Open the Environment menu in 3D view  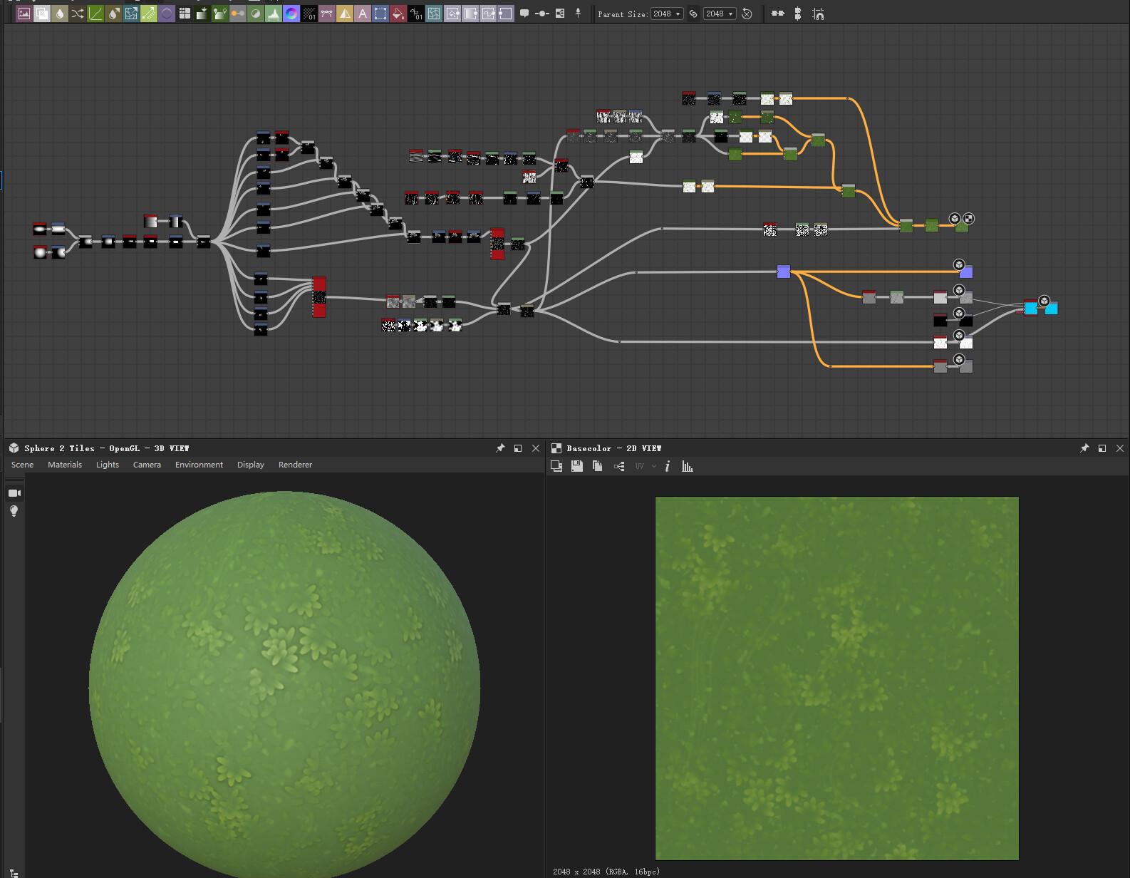[199, 465]
